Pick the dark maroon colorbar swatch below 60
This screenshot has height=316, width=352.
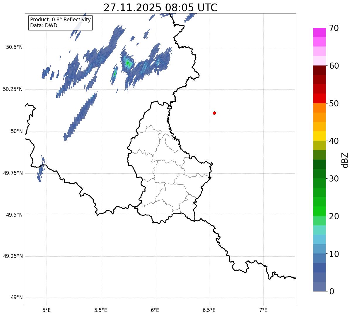pyautogui.click(x=319, y=70)
